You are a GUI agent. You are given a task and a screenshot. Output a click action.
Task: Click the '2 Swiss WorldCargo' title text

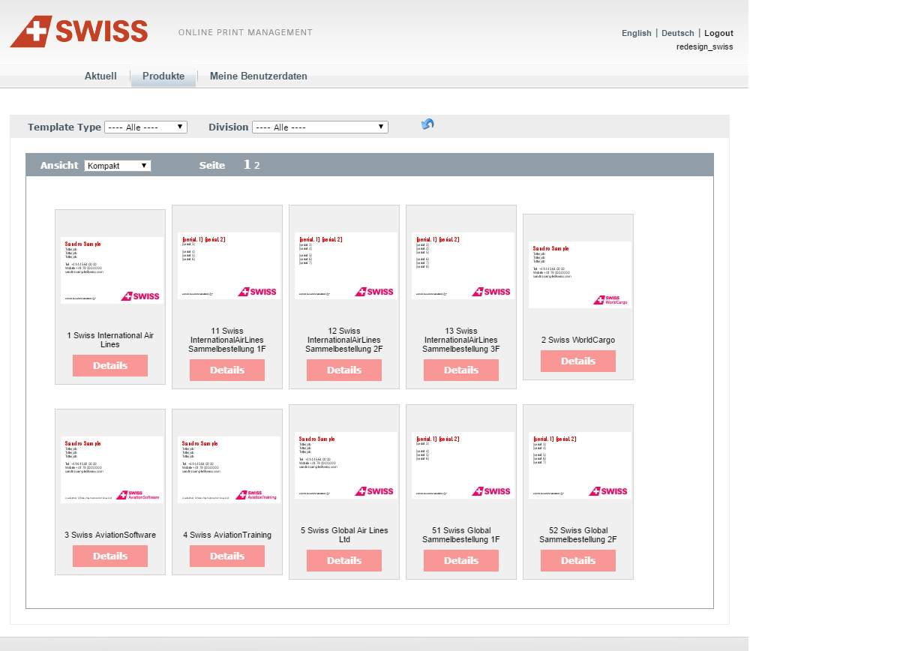click(578, 340)
